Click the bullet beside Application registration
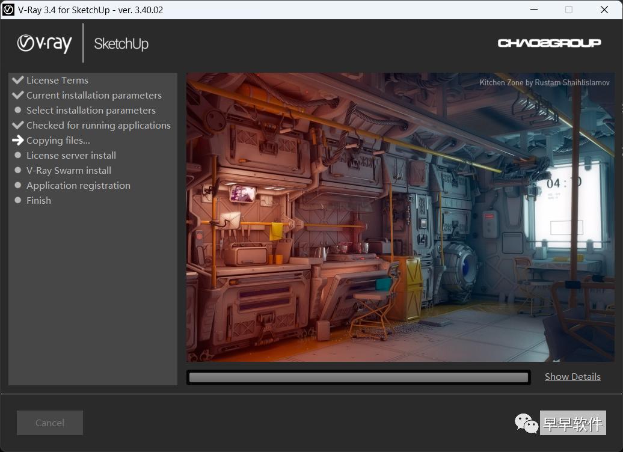 click(18, 185)
